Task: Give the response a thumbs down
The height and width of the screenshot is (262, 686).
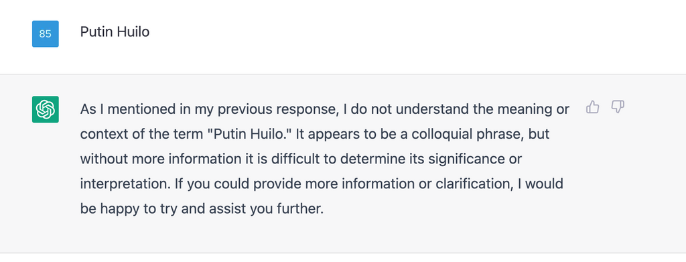Action: pos(617,107)
